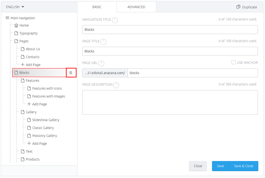The width and height of the screenshot is (265, 178).
Task: Select the Typography label in the tree
Action: coord(28,33)
